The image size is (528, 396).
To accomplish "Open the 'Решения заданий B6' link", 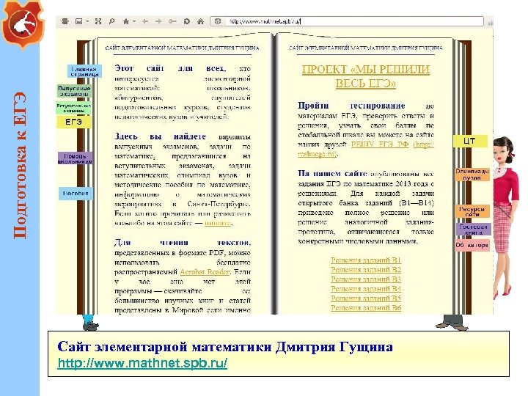I will point(366,308).
